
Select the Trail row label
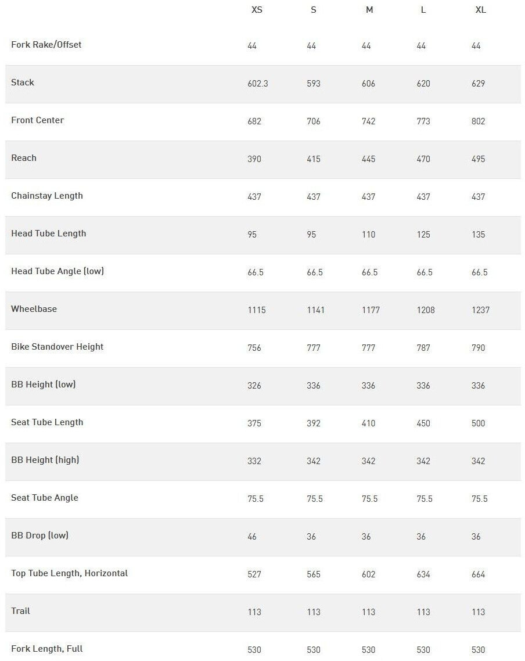[21, 611]
